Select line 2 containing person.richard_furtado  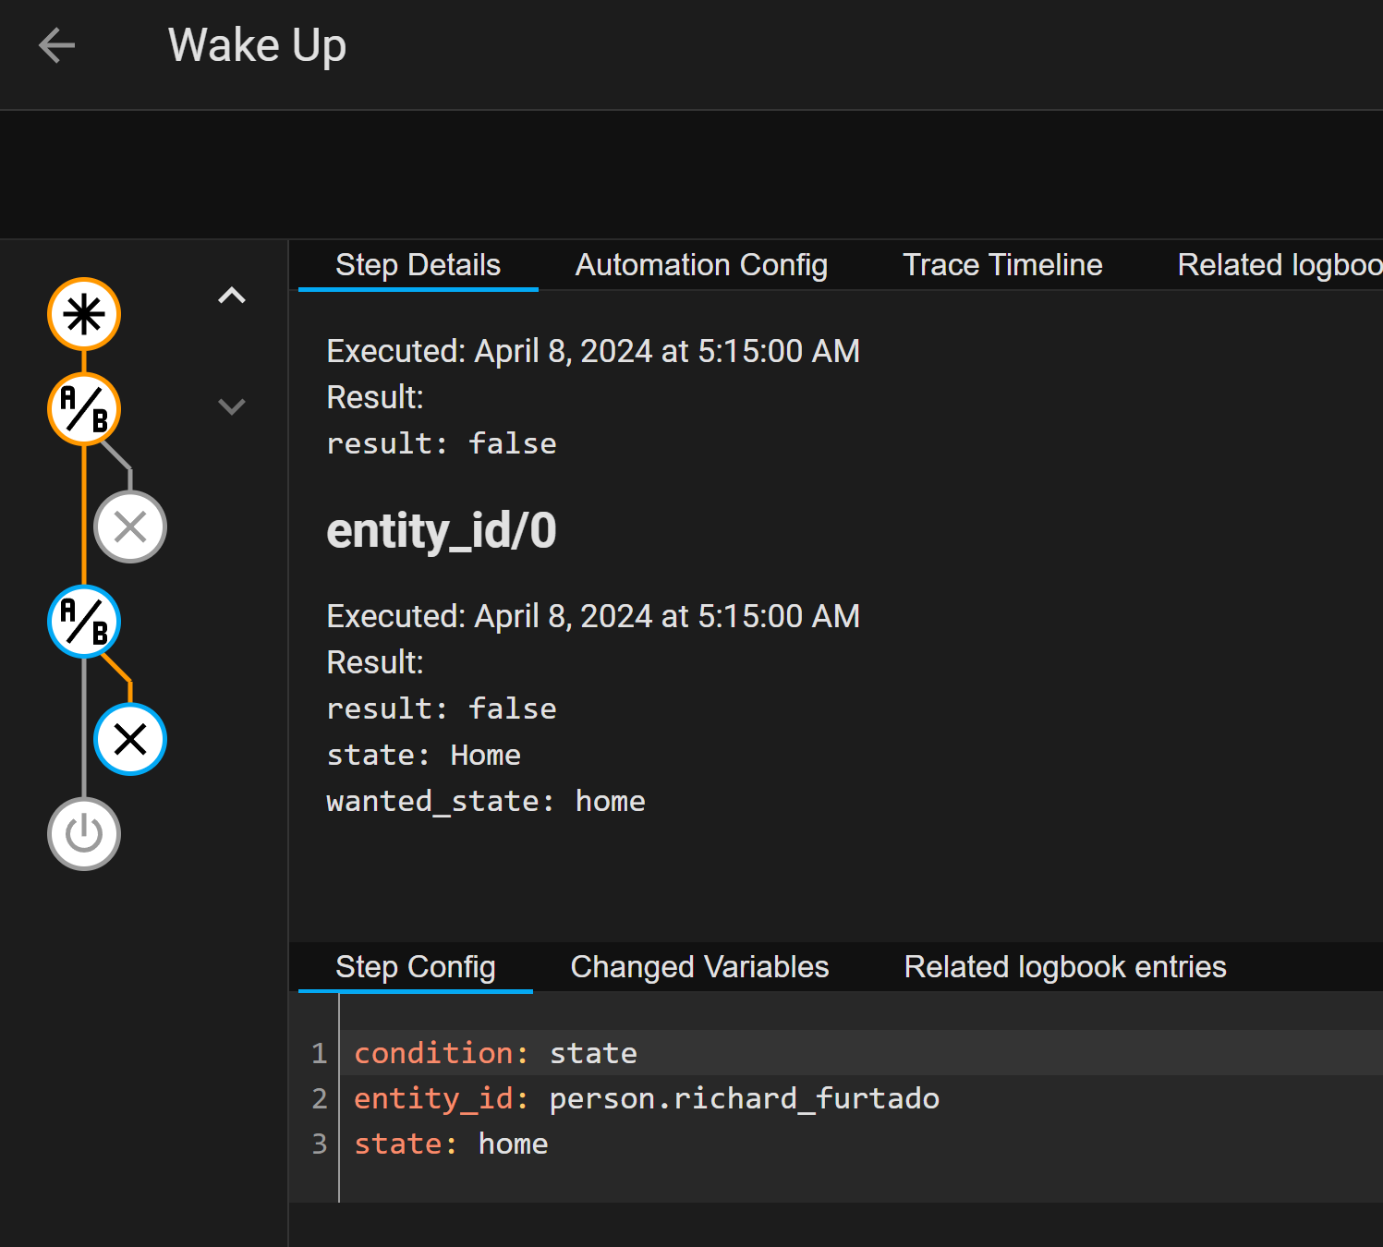point(647,1098)
